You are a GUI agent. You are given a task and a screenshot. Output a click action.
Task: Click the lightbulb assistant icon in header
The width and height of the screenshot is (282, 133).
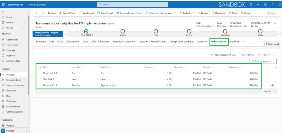coord(251,4)
